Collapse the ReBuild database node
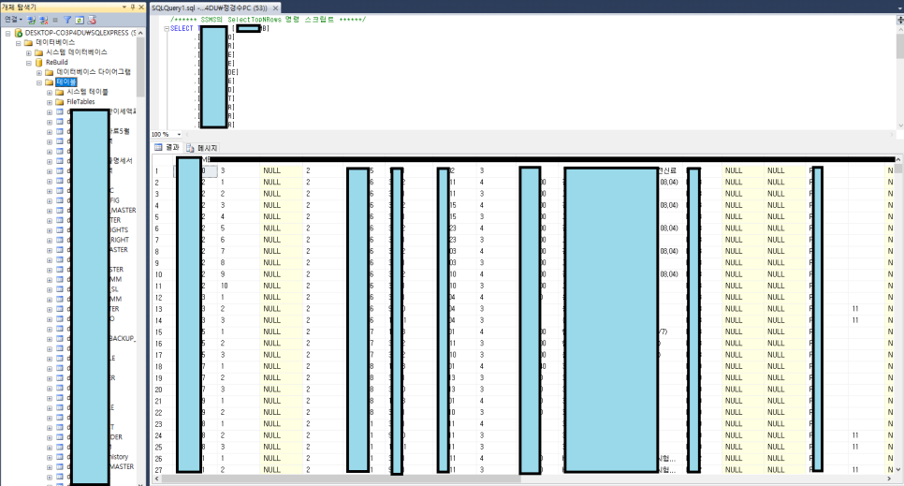The height and width of the screenshot is (486, 904). [x=29, y=63]
